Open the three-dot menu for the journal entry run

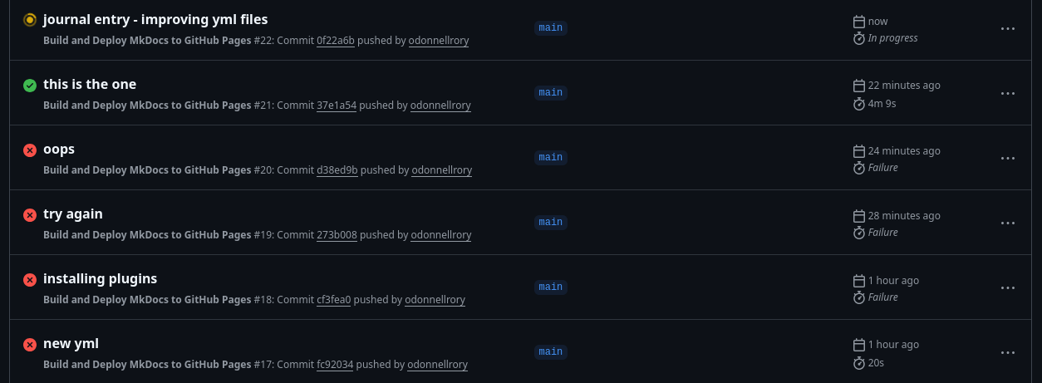(x=1007, y=28)
